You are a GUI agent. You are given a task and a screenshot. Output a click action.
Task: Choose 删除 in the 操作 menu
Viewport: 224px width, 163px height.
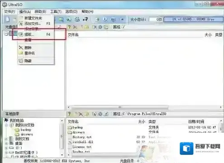tap(36, 48)
